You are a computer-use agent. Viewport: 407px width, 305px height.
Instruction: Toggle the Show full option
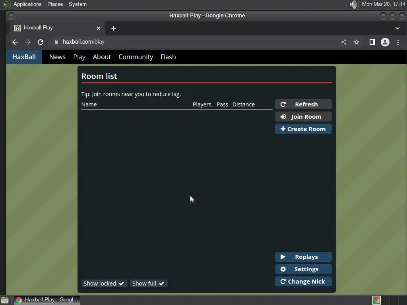tap(148, 284)
